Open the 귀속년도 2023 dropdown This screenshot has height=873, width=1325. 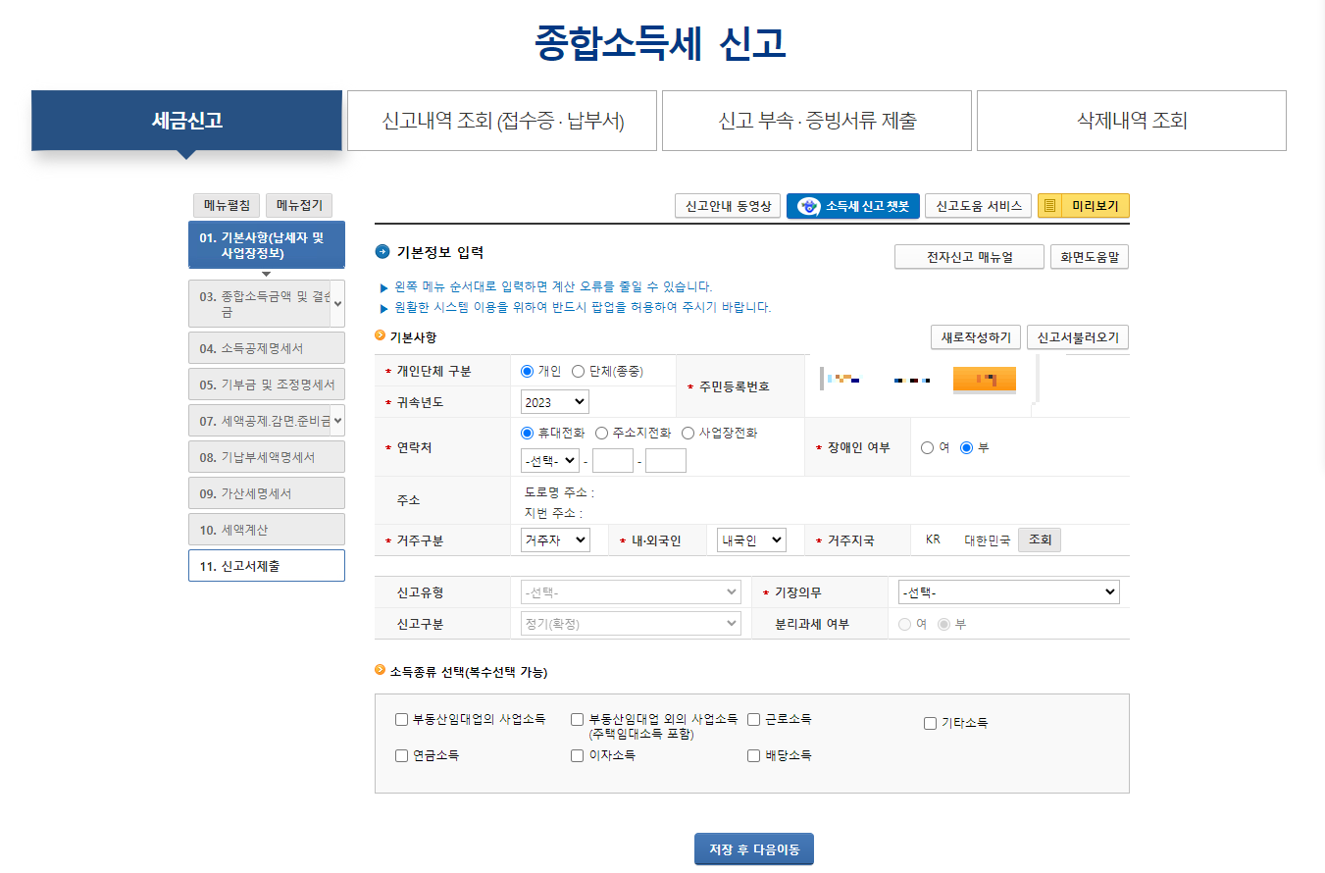tap(554, 401)
